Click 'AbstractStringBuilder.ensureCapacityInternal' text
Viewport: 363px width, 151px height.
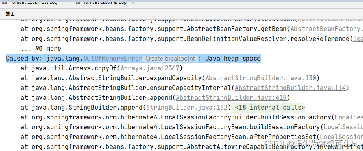coord(150,88)
